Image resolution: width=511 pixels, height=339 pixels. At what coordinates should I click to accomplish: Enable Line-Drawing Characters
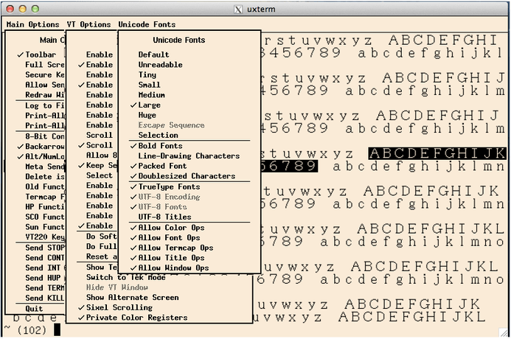[x=189, y=156]
